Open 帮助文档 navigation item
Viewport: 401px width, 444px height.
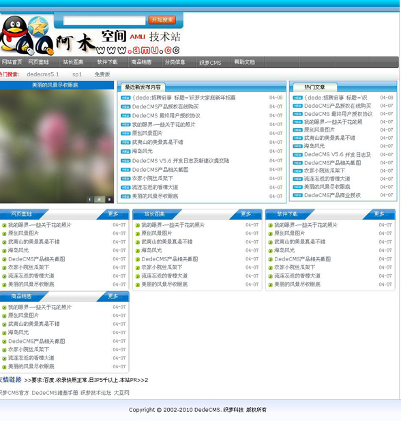click(x=244, y=62)
